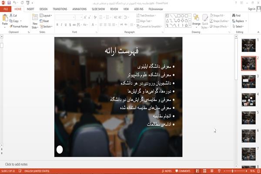Align text center in Paragraph group
The width and height of the screenshot is (261, 174).
pos(105,25)
